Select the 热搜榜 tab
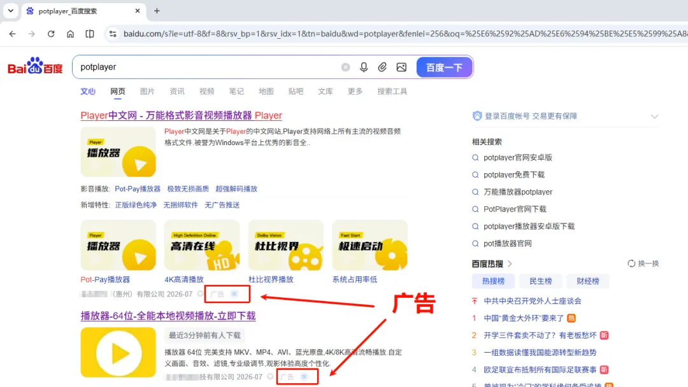This screenshot has width=688, height=387. 493,281
